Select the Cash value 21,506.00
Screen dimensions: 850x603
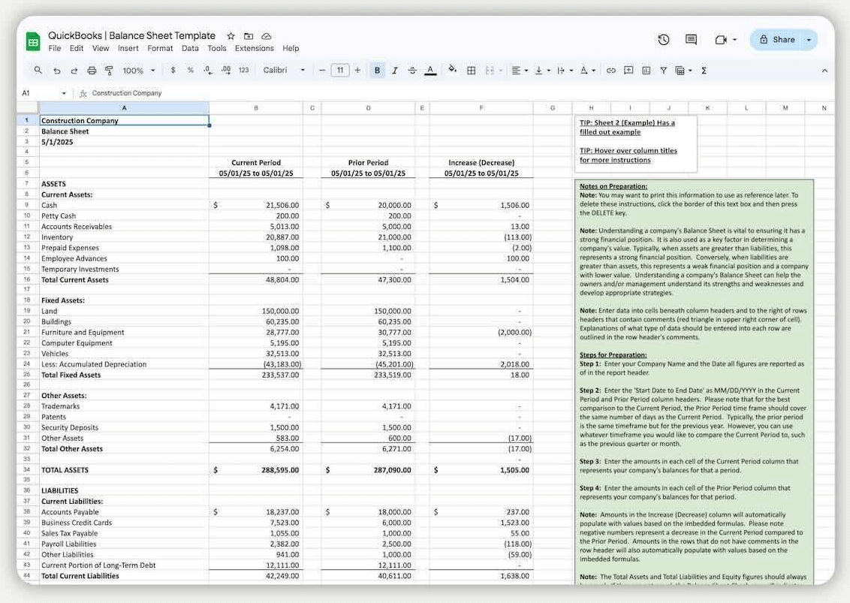(256, 206)
